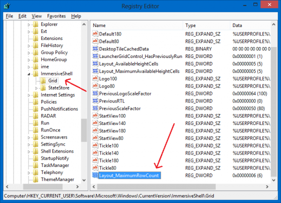Click the PreviousLogoScaleFactor DWORD icon
281x203 pixels.
coord(95,93)
